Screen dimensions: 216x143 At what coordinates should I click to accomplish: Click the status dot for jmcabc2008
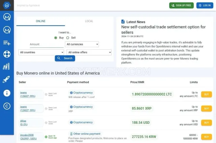pos(46,137)
